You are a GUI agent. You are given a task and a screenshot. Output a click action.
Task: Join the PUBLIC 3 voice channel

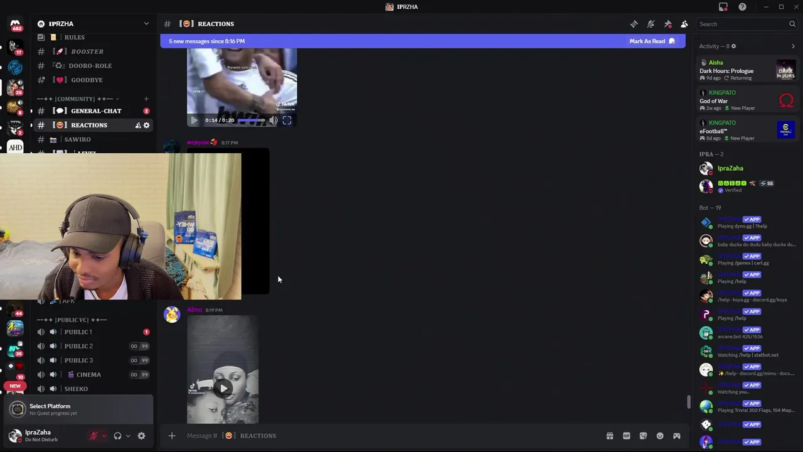92,360
